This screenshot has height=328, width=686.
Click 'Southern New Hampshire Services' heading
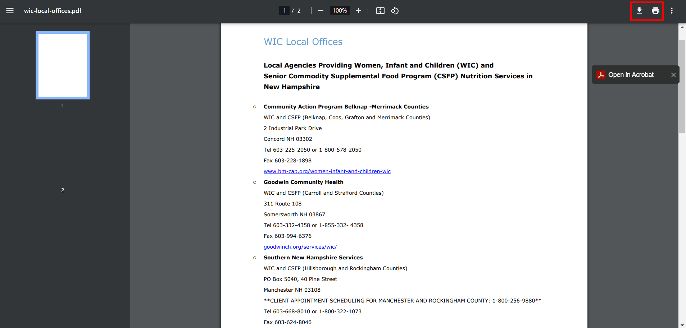(313, 258)
